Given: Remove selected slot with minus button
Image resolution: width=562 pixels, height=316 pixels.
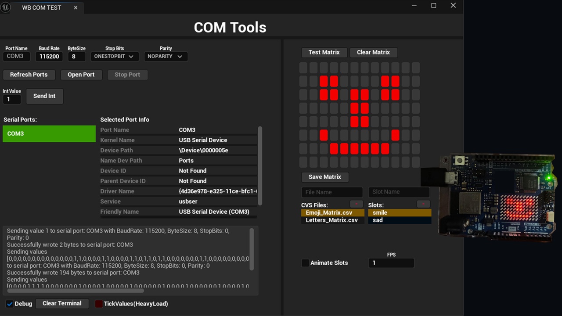Looking at the screenshot, I should point(423,204).
